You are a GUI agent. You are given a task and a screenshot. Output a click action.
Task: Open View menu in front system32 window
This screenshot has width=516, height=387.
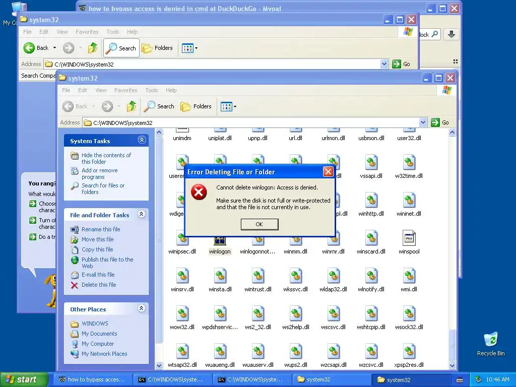tap(101, 90)
